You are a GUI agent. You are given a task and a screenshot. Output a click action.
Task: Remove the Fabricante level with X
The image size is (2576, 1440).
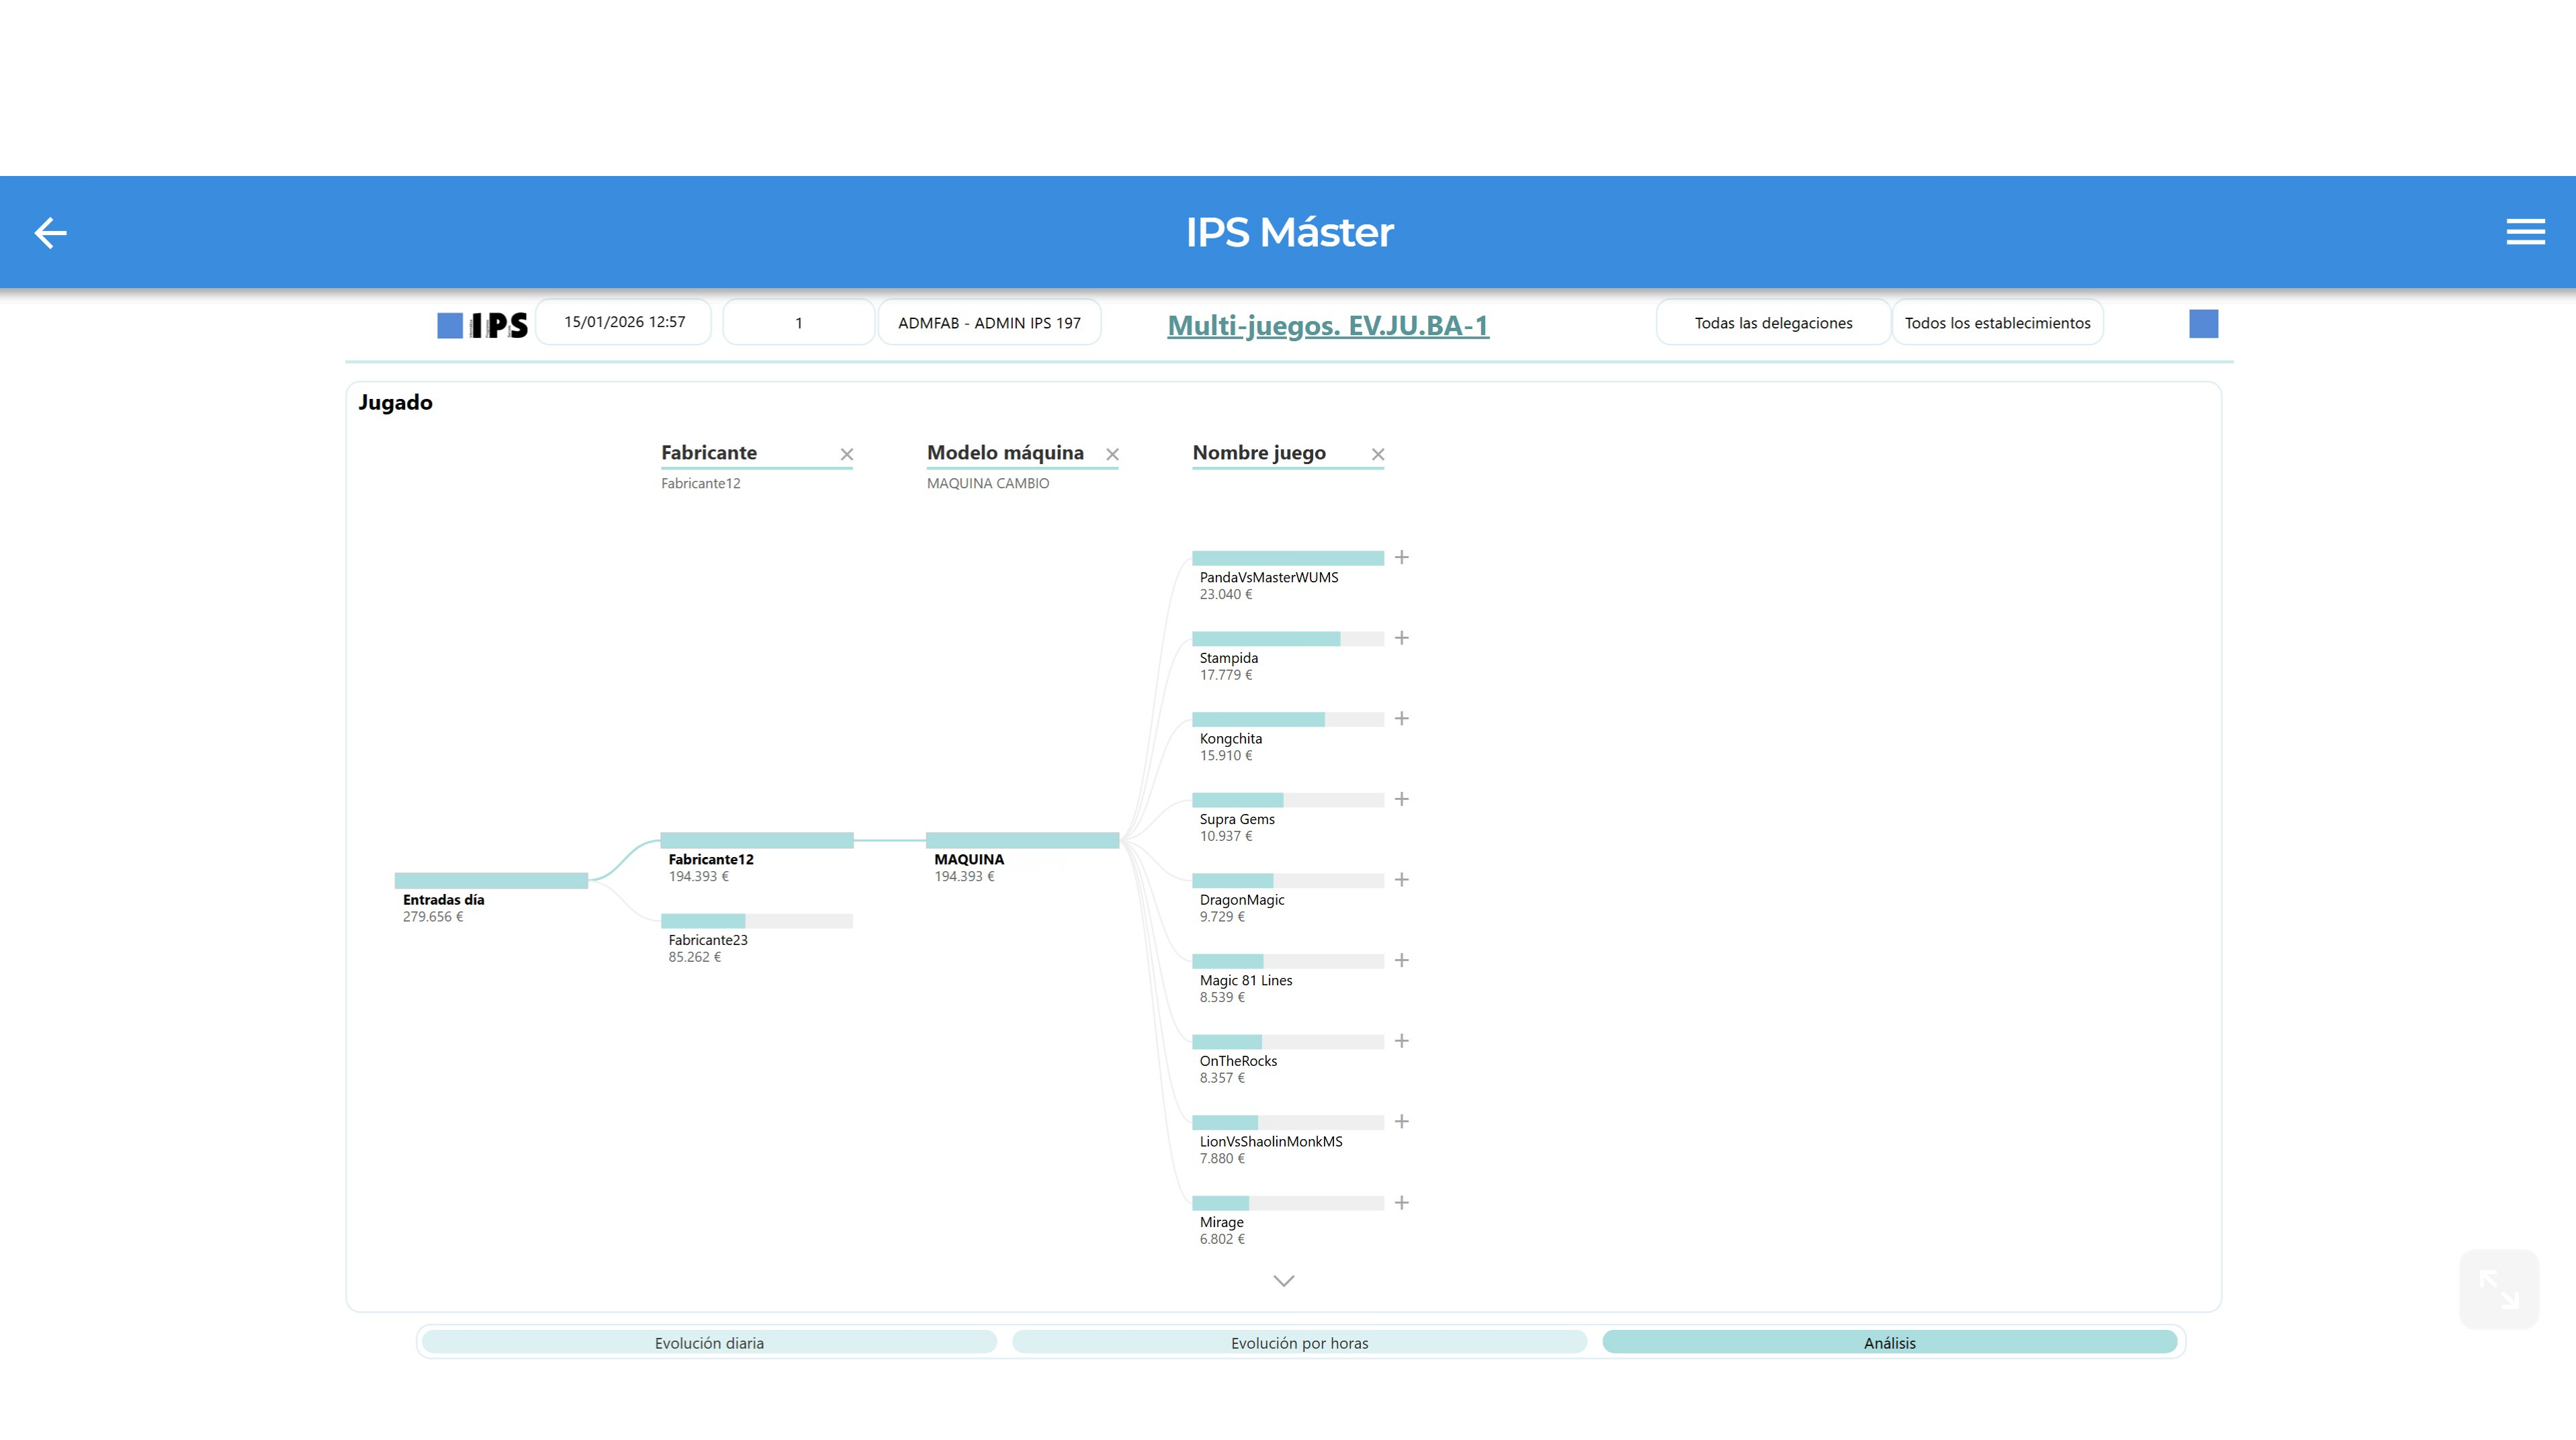tap(847, 455)
